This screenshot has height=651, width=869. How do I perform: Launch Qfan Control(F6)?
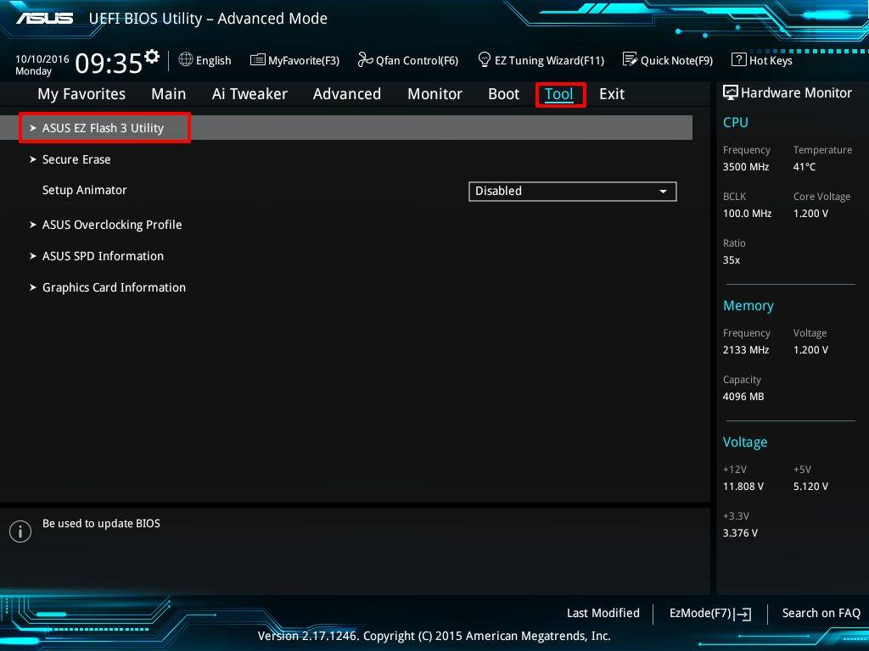(x=417, y=60)
